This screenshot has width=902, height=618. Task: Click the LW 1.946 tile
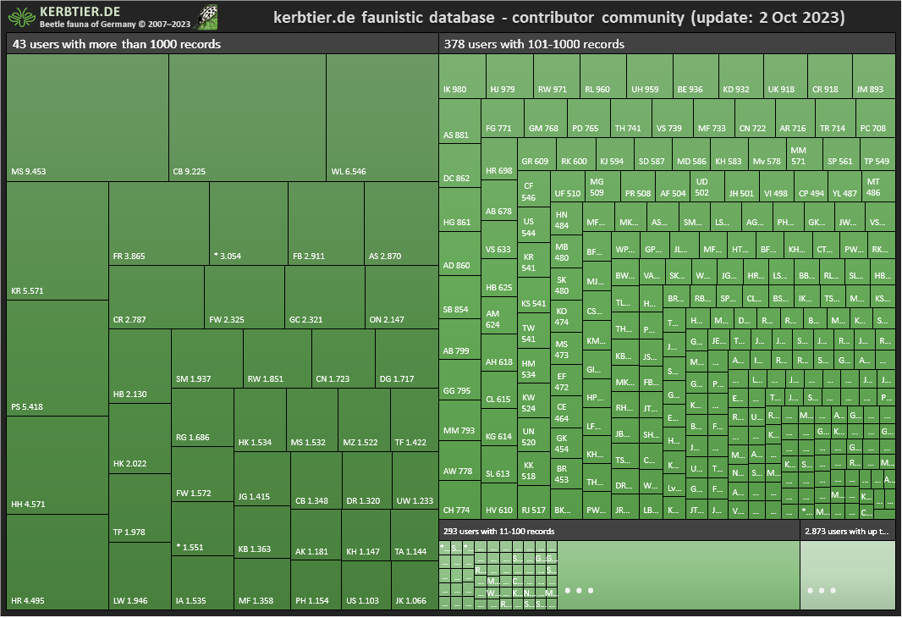coord(140,576)
